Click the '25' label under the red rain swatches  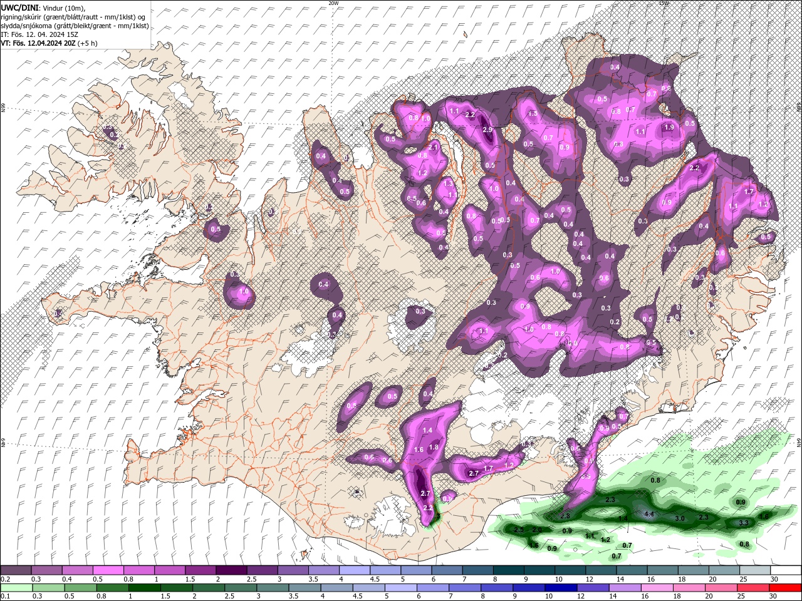[x=741, y=597]
